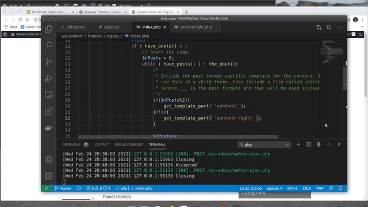Image resolution: width=368 pixels, height=207 pixels.
Task: Click line number 32 in the gutter
Action: tap(67, 118)
